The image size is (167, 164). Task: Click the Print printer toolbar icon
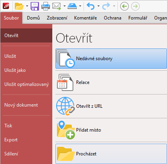(x=46, y=6)
